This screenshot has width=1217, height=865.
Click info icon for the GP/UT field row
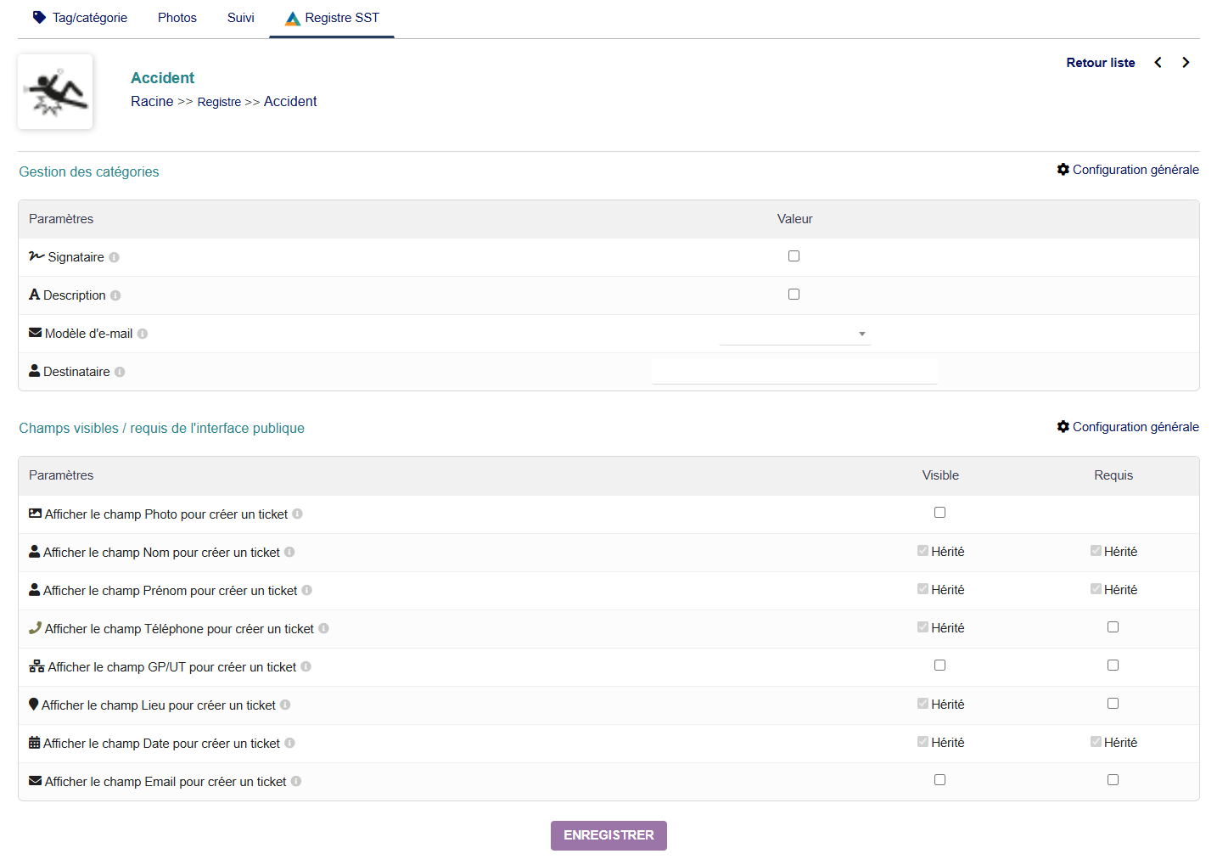click(306, 667)
